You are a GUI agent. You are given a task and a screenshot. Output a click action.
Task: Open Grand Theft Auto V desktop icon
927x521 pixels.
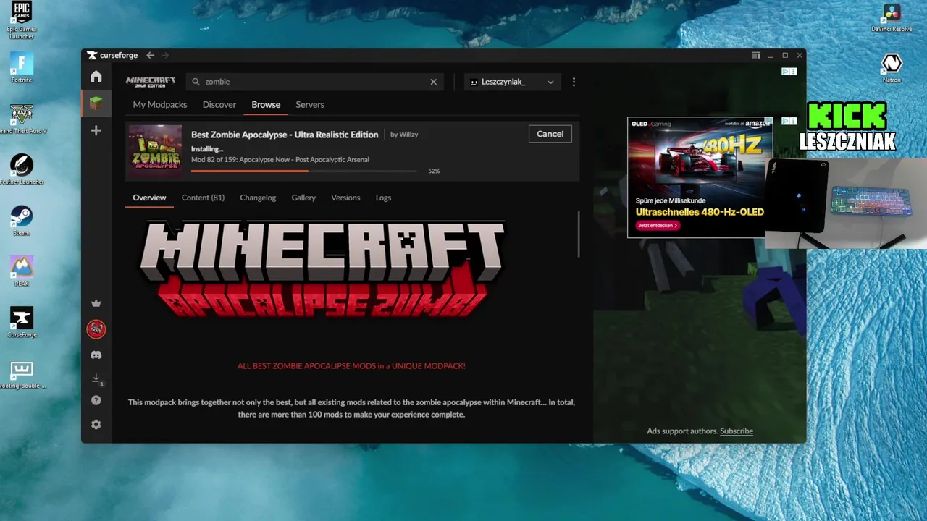pos(22,118)
